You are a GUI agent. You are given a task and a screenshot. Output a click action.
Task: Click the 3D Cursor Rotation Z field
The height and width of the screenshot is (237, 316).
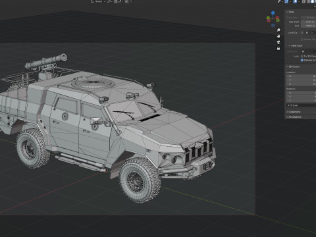[301, 101]
